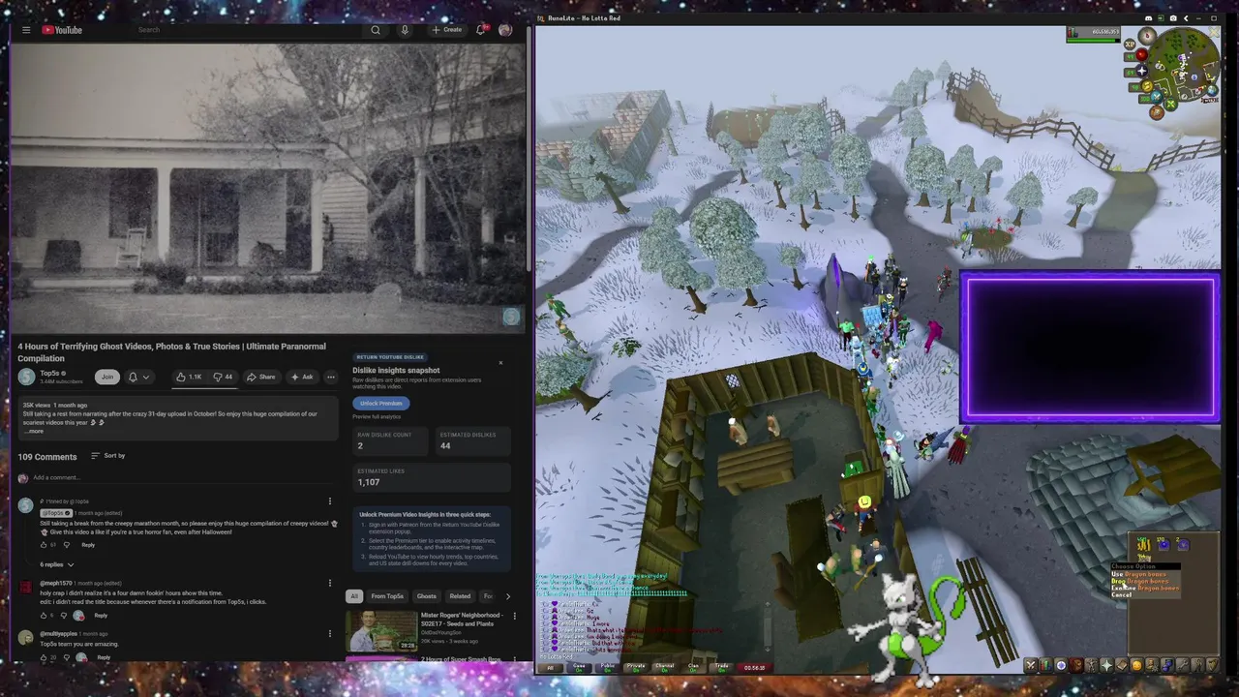Image resolution: width=1239 pixels, height=697 pixels.
Task: Close the Dislike insights snapshot panel
Action: pos(500,363)
